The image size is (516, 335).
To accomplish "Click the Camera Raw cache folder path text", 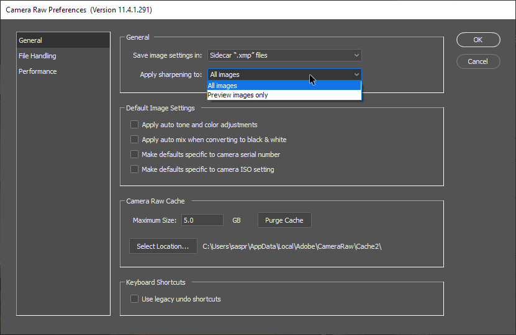I will pos(292,246).
